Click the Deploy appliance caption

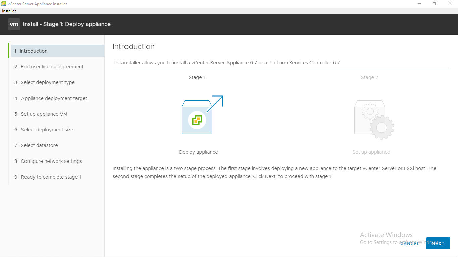198,152
